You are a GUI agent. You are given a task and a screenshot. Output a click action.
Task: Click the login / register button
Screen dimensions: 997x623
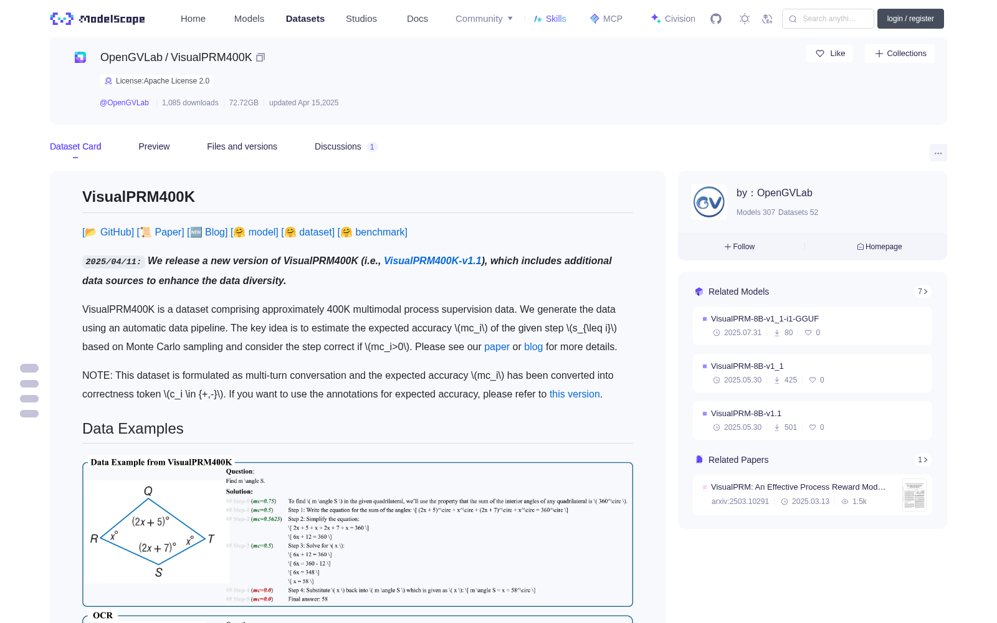910,19
